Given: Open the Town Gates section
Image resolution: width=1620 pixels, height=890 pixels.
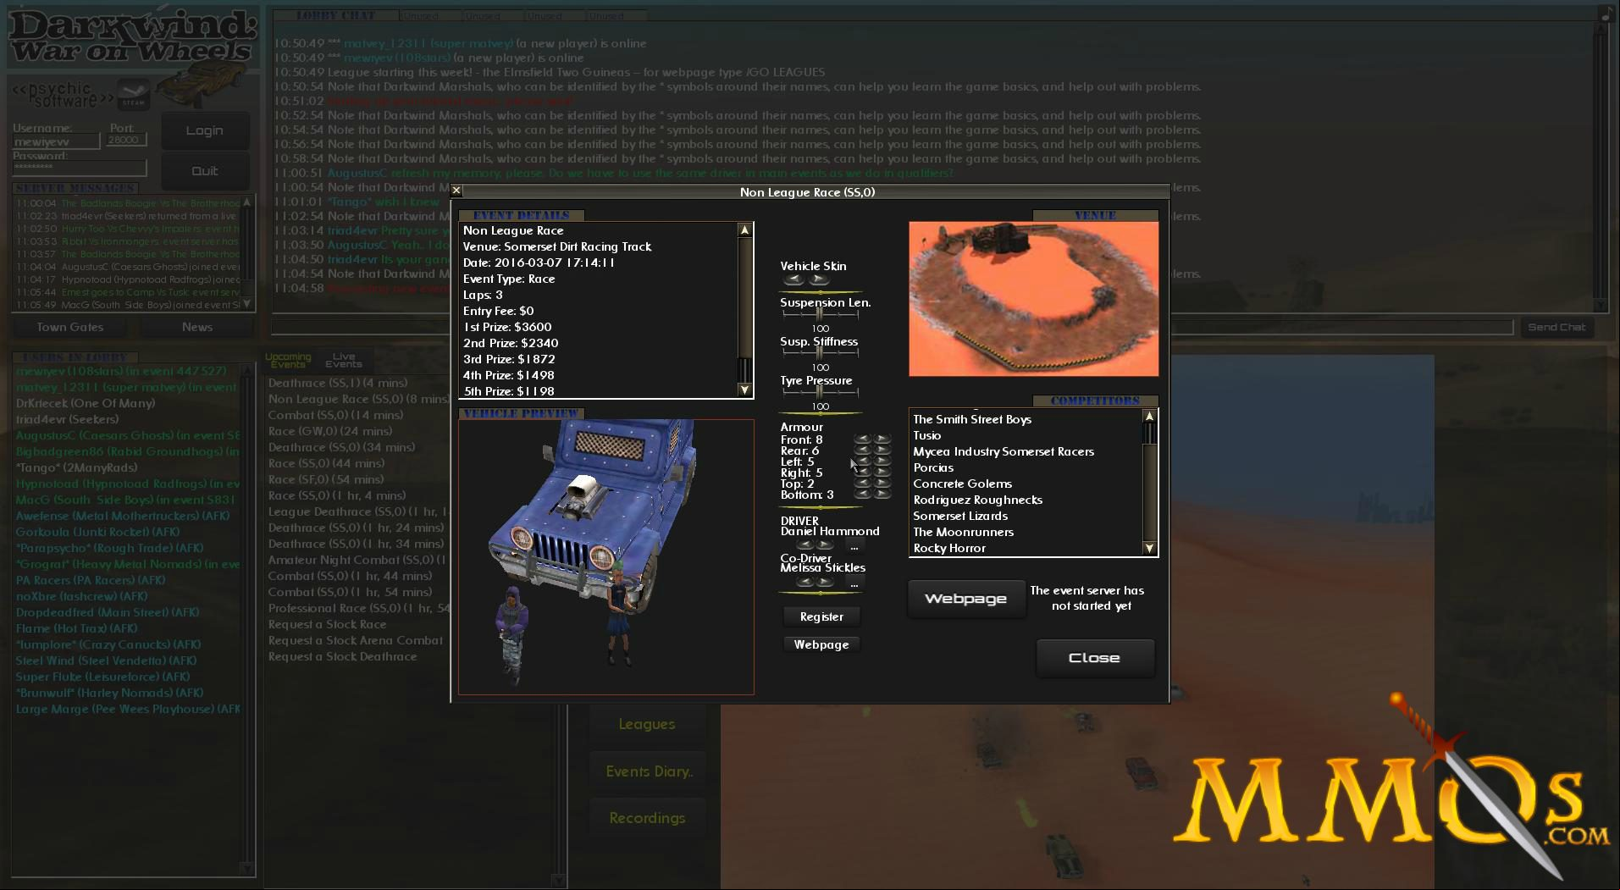Looking at the screenshot, I should coord(70,327).
